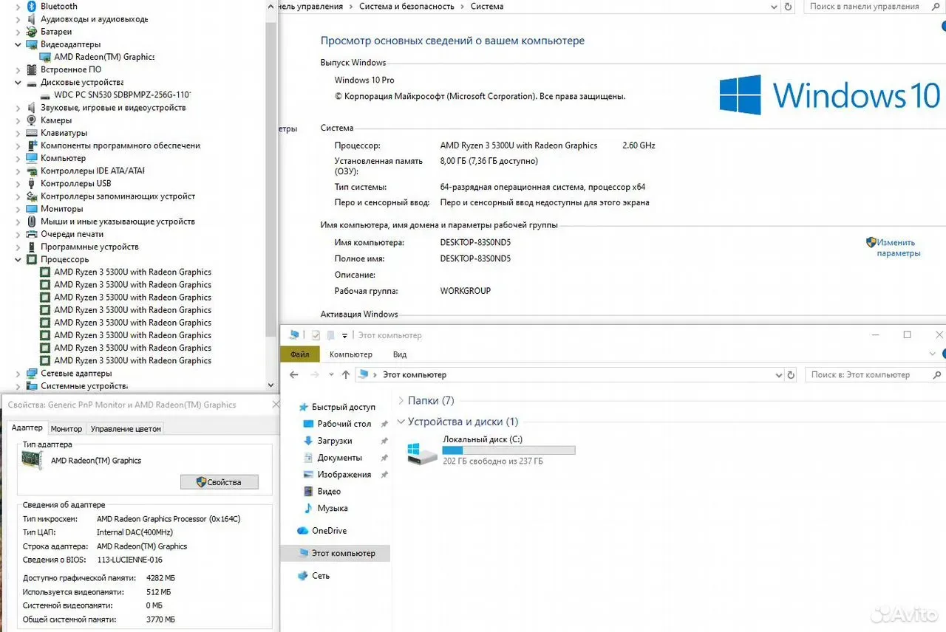Click the Батареи battery icon

(32, 32)
